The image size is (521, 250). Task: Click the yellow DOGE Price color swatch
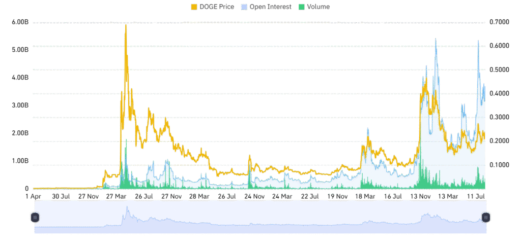(194, 7)
